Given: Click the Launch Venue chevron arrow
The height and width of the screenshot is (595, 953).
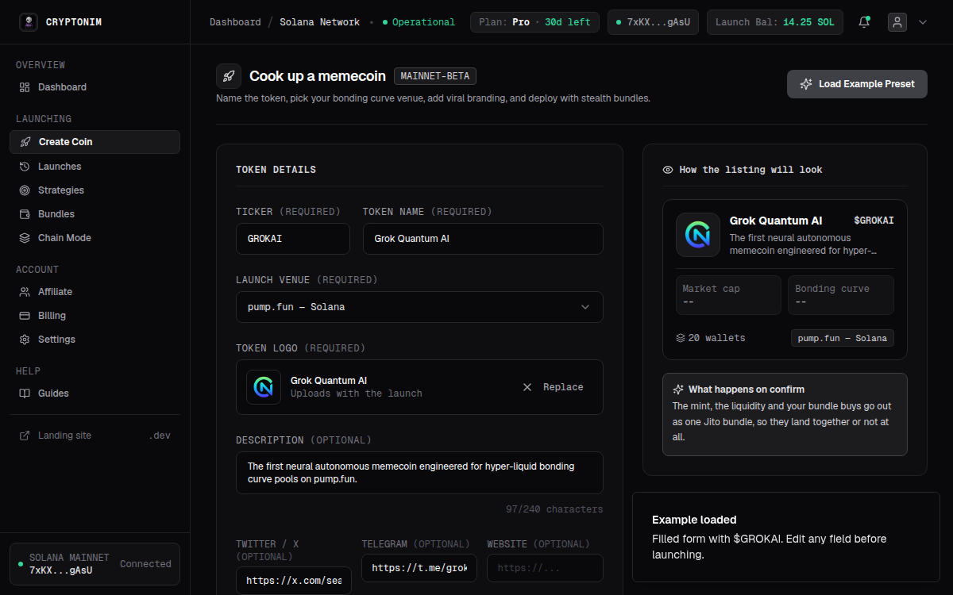Looking at the screenshot, I should 585,307.
